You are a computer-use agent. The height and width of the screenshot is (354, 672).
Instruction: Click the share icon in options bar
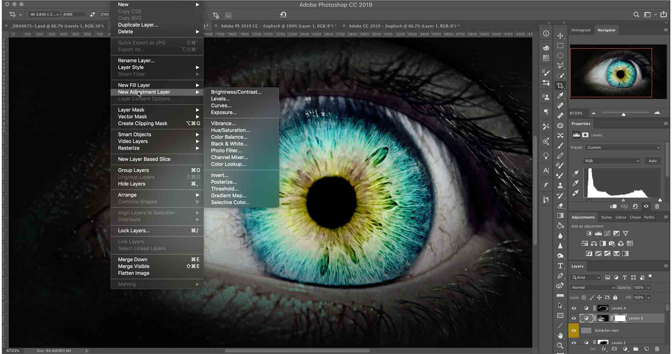click(x=663, y=14)
